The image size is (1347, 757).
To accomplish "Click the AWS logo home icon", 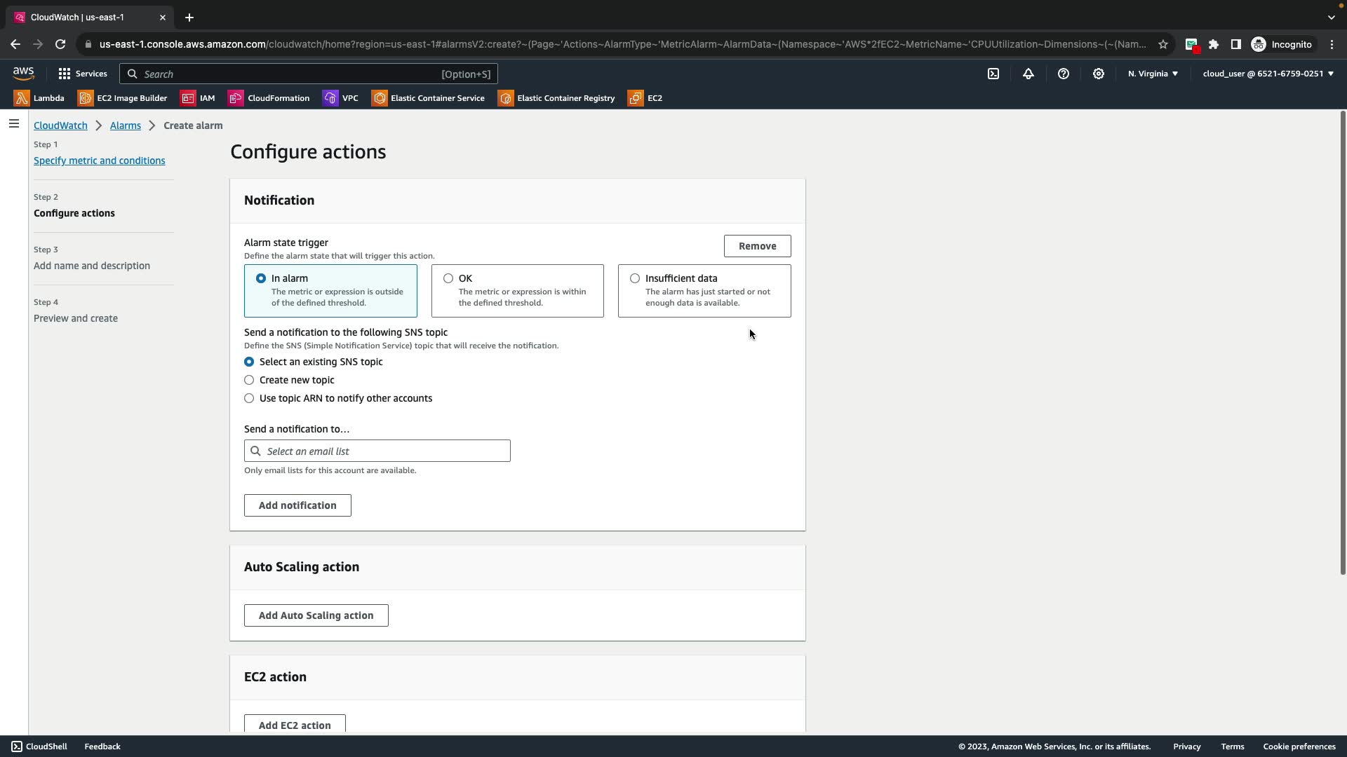I will 23,74.
